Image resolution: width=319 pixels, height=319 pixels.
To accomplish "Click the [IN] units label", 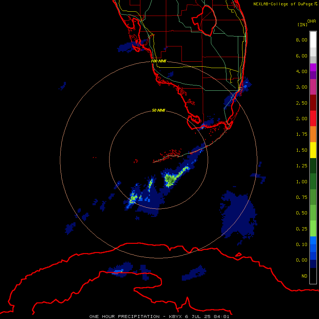I will pyautogui.click(x=302, y=24).
